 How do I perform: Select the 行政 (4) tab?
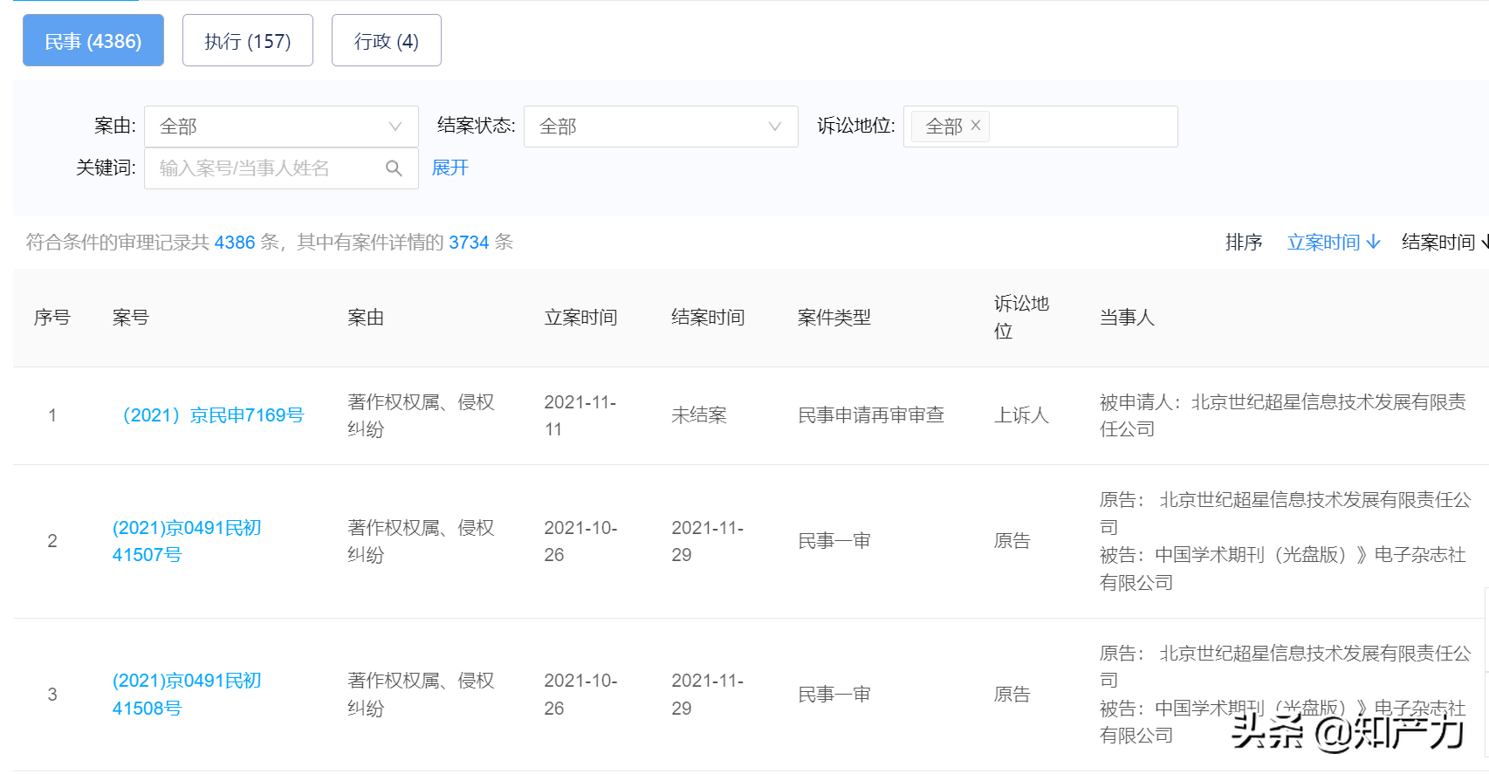pos(387,40)
